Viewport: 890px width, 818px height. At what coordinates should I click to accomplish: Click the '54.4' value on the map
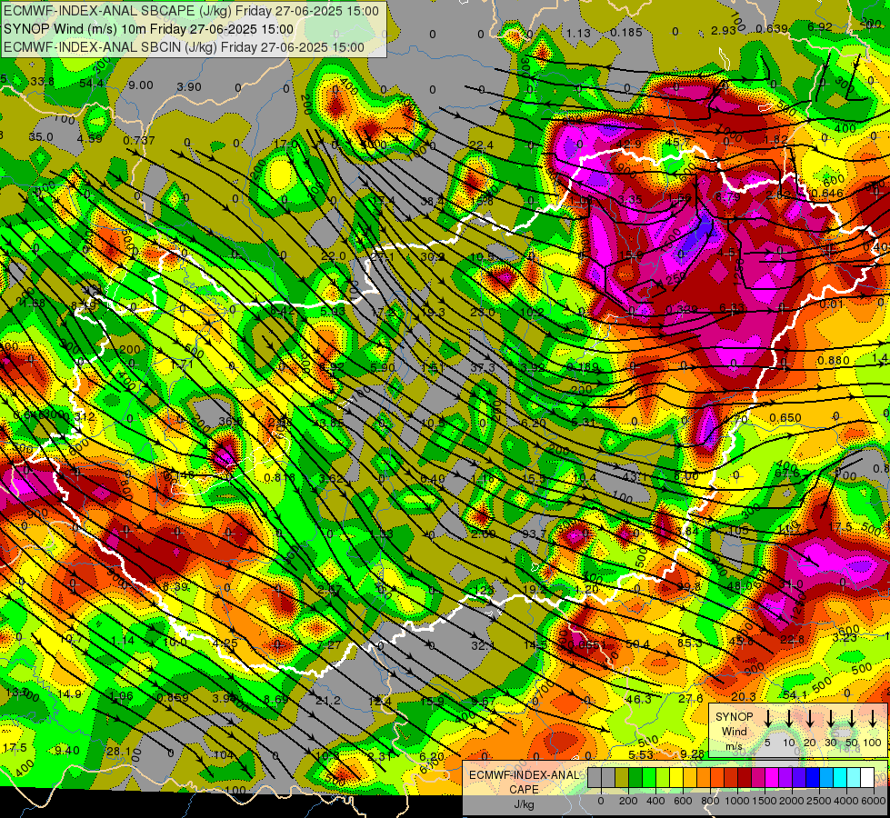coord(92,84)
